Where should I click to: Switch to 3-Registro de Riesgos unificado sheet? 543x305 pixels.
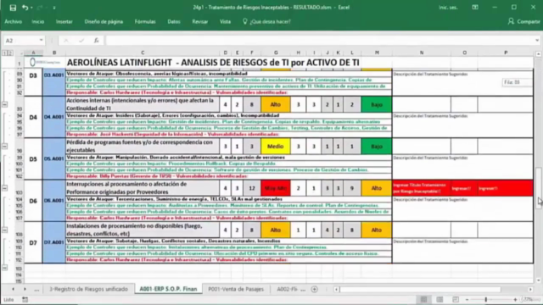tap(88, 289)
